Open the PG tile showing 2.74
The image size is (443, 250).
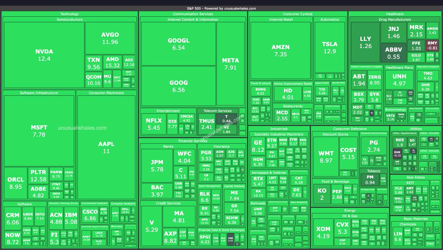pyautogui.click(x=374, y=146)
